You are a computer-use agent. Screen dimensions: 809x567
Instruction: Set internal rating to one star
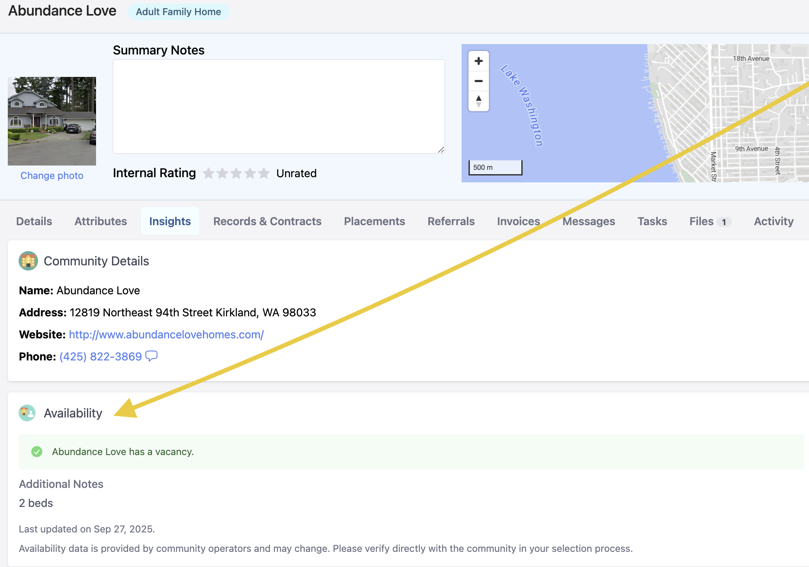(x=209, y=173)
